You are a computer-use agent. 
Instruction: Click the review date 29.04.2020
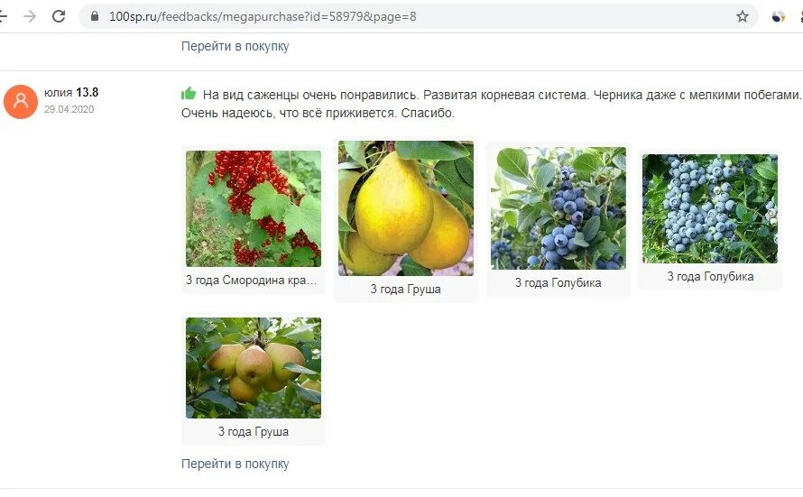click(69, 109)
